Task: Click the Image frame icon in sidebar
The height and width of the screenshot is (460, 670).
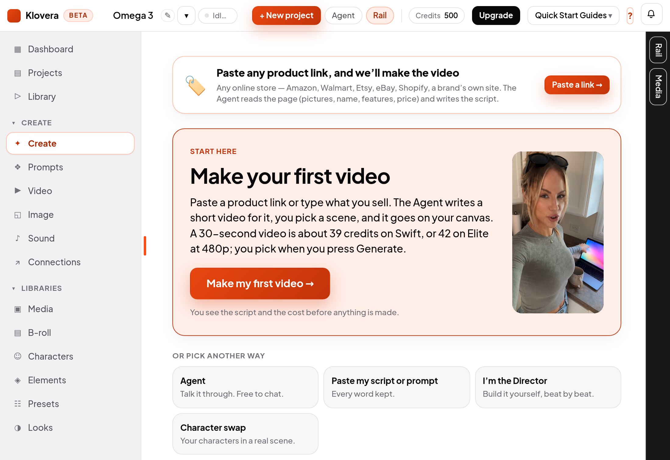Action: [18, 215]
